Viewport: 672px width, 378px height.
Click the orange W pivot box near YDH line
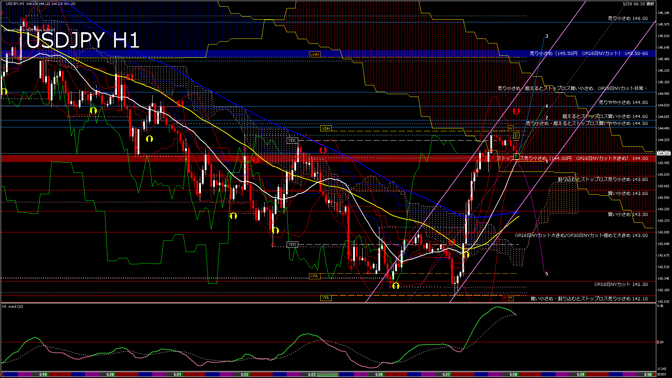pos(511,128)
